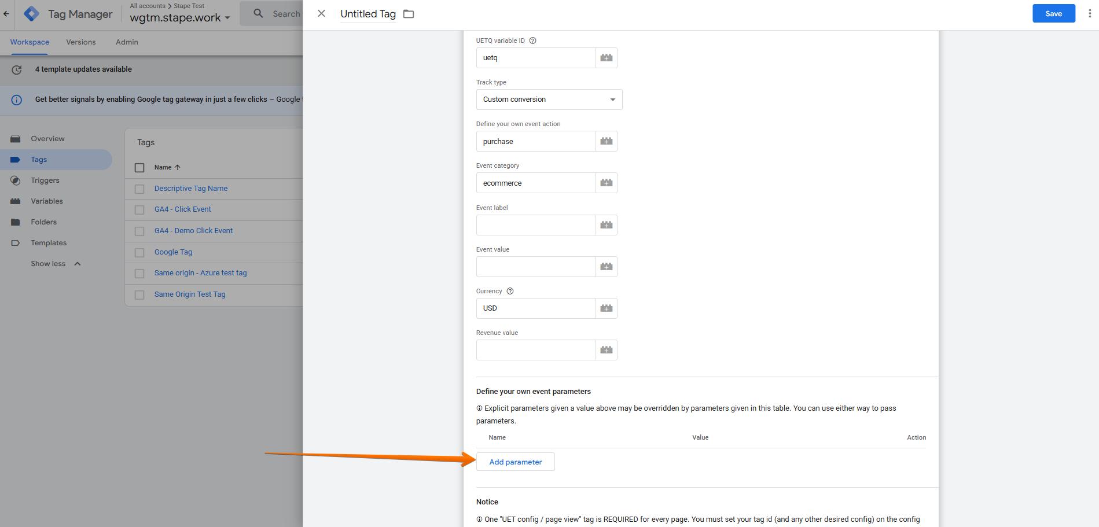Click the info icon on Google tag gateway banner
This screenshot has width=1099, height=527.
pos(17,99)
